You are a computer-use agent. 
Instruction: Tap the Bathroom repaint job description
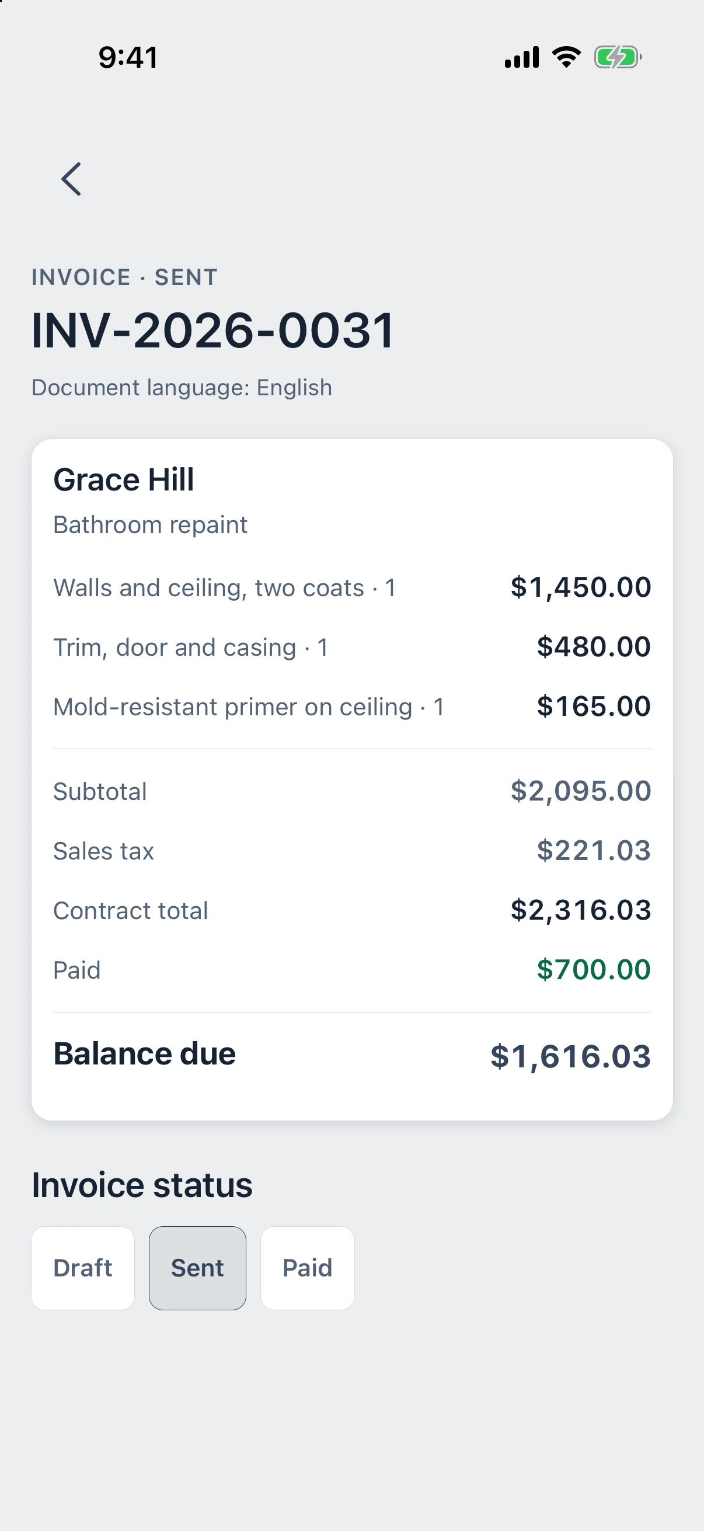coord(150,525)
